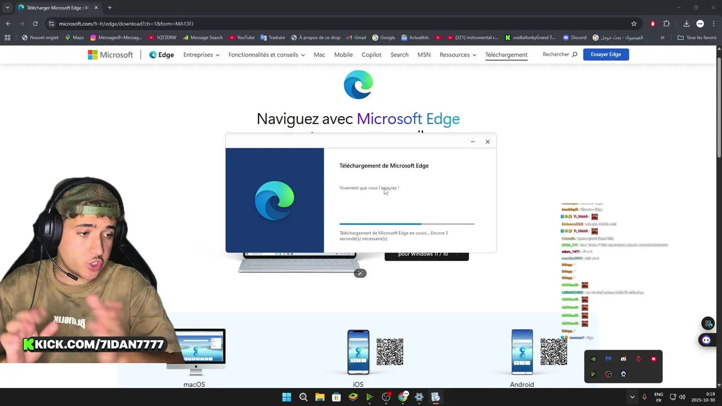The height and width of the screenshot is (406, 722).
Task: Click the pour Windows 11 / 10 button
Action: [x=426, y=256]
